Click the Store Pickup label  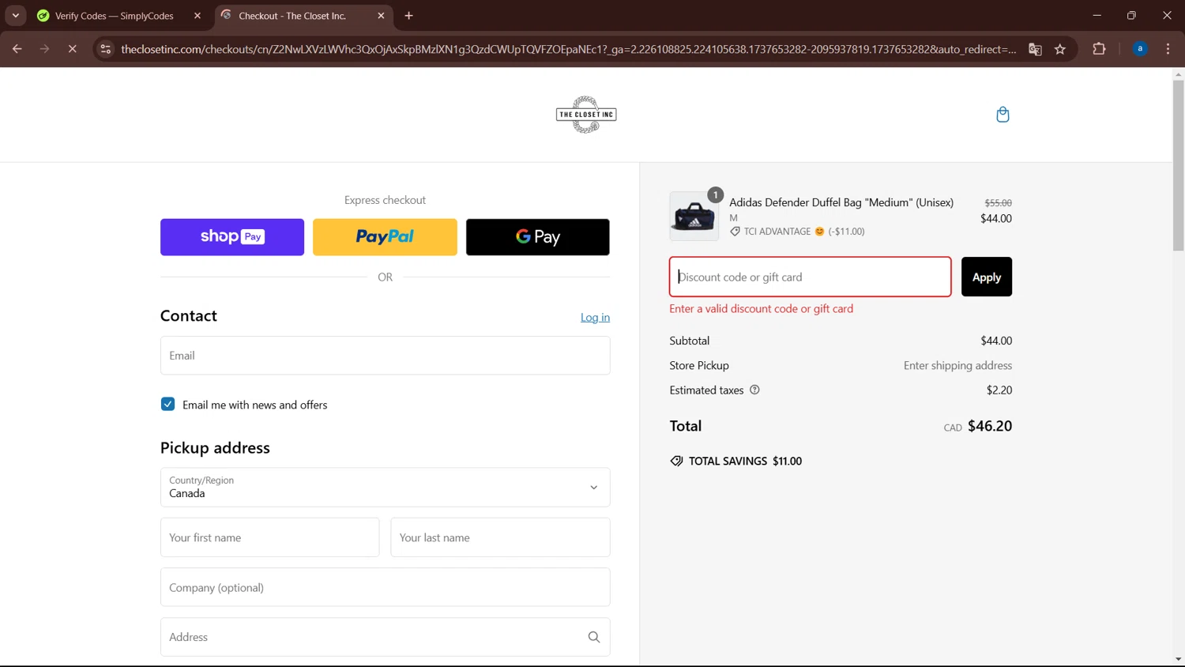point(699,365)
